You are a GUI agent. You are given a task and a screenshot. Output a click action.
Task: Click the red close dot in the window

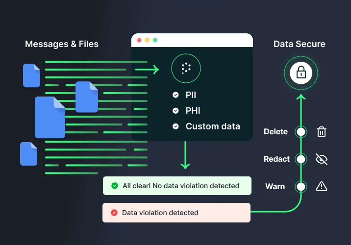coord(139,40)
